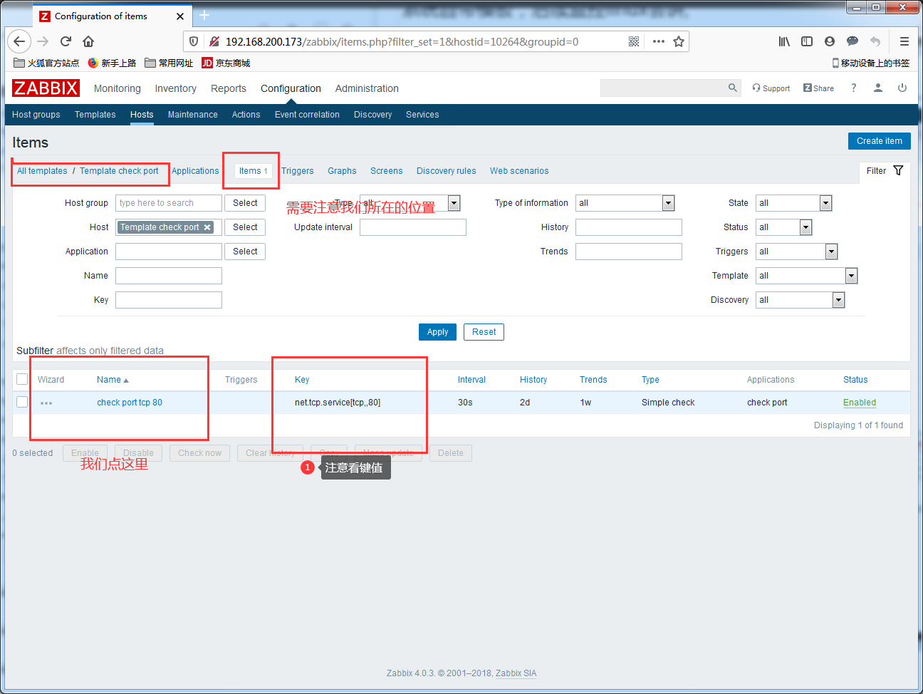Reload the page with refresh icon
The width and height of the screenshot is (923, 694).
click(66, 41)
